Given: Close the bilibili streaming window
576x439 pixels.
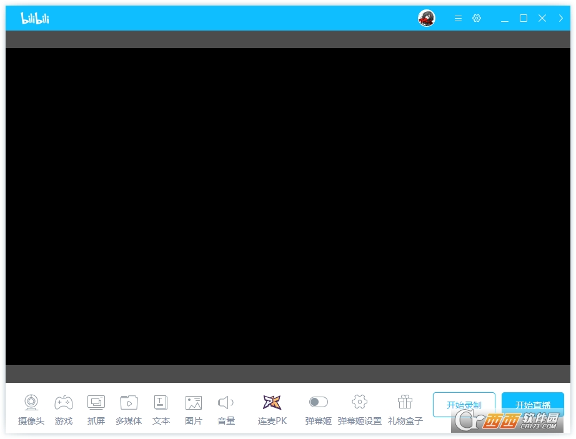Looking at the screenshot, I should (x=542, y=18).
